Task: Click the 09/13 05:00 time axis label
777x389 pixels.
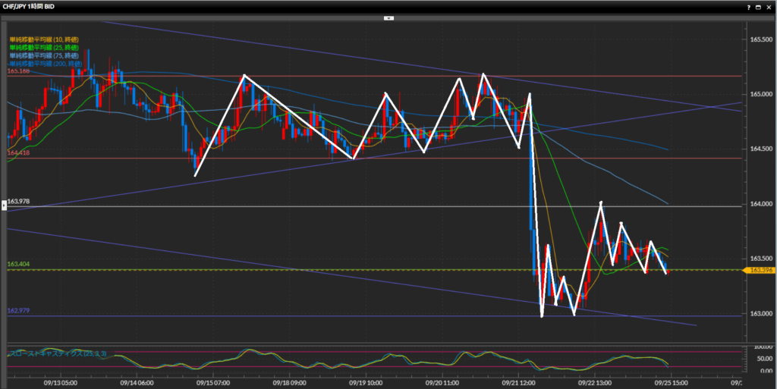Action: coord(62,384)
